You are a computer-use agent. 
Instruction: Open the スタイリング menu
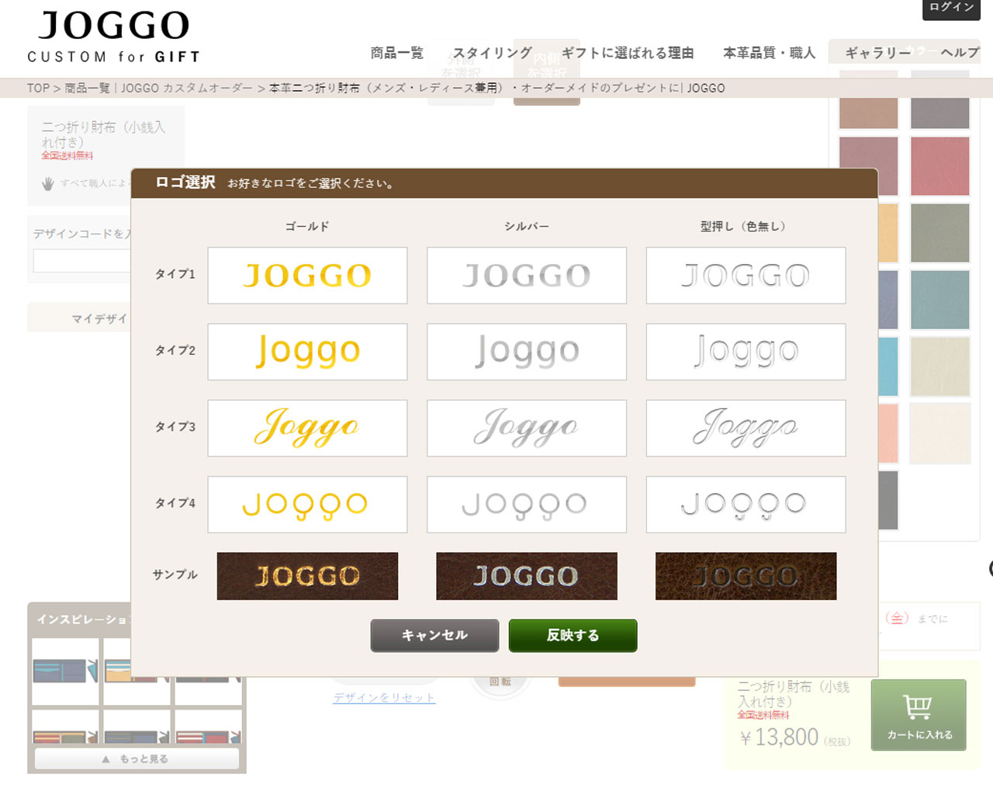pyautogui.click(x=492, y=53)
